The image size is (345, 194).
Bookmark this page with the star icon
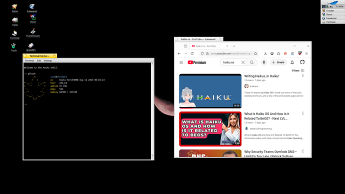(x=255, y=53)
